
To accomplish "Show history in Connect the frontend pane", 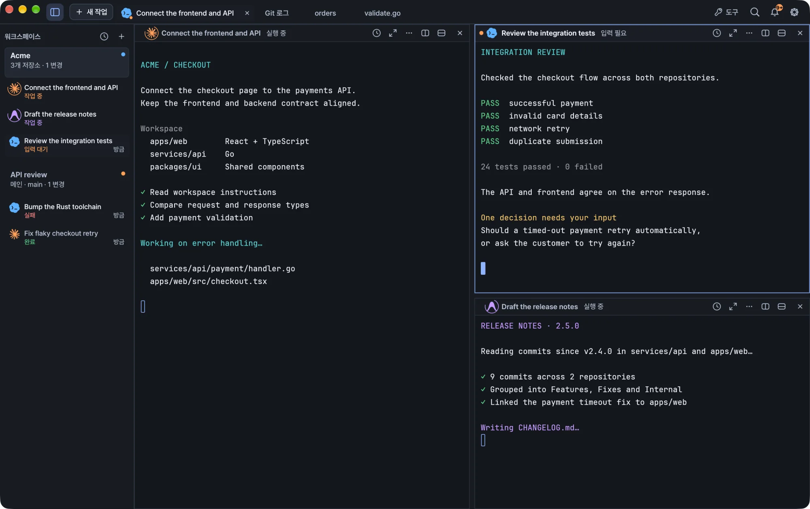I will [377, 33].
